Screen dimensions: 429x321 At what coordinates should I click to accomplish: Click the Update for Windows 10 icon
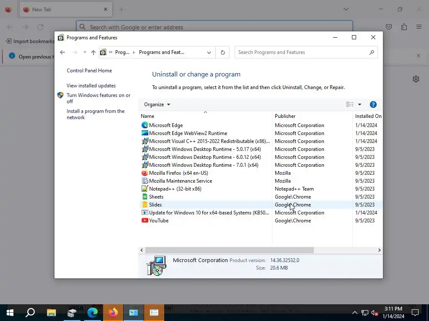145,212
